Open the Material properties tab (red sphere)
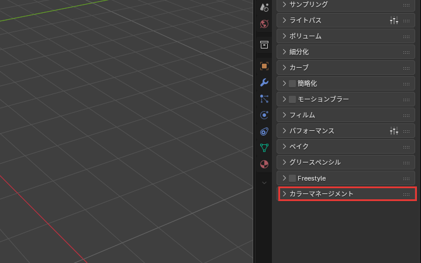421x263 pixels. point(264,164)
